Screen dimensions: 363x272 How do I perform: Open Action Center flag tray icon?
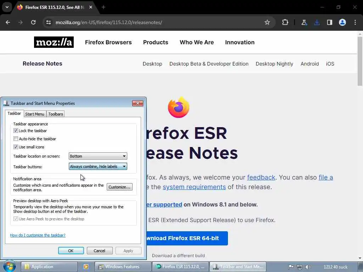pyautogui.click(x=291, y=267)
